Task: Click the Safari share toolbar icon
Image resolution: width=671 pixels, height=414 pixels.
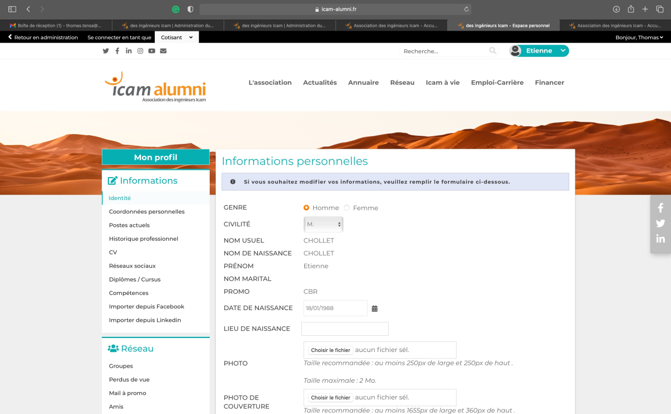Action: (631, 9)
